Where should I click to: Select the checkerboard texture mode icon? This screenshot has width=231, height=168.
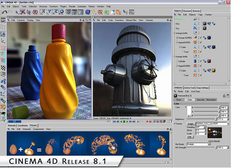click(3, 68)
